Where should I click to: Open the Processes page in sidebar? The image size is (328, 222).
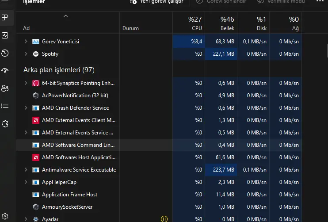[5, 17]
